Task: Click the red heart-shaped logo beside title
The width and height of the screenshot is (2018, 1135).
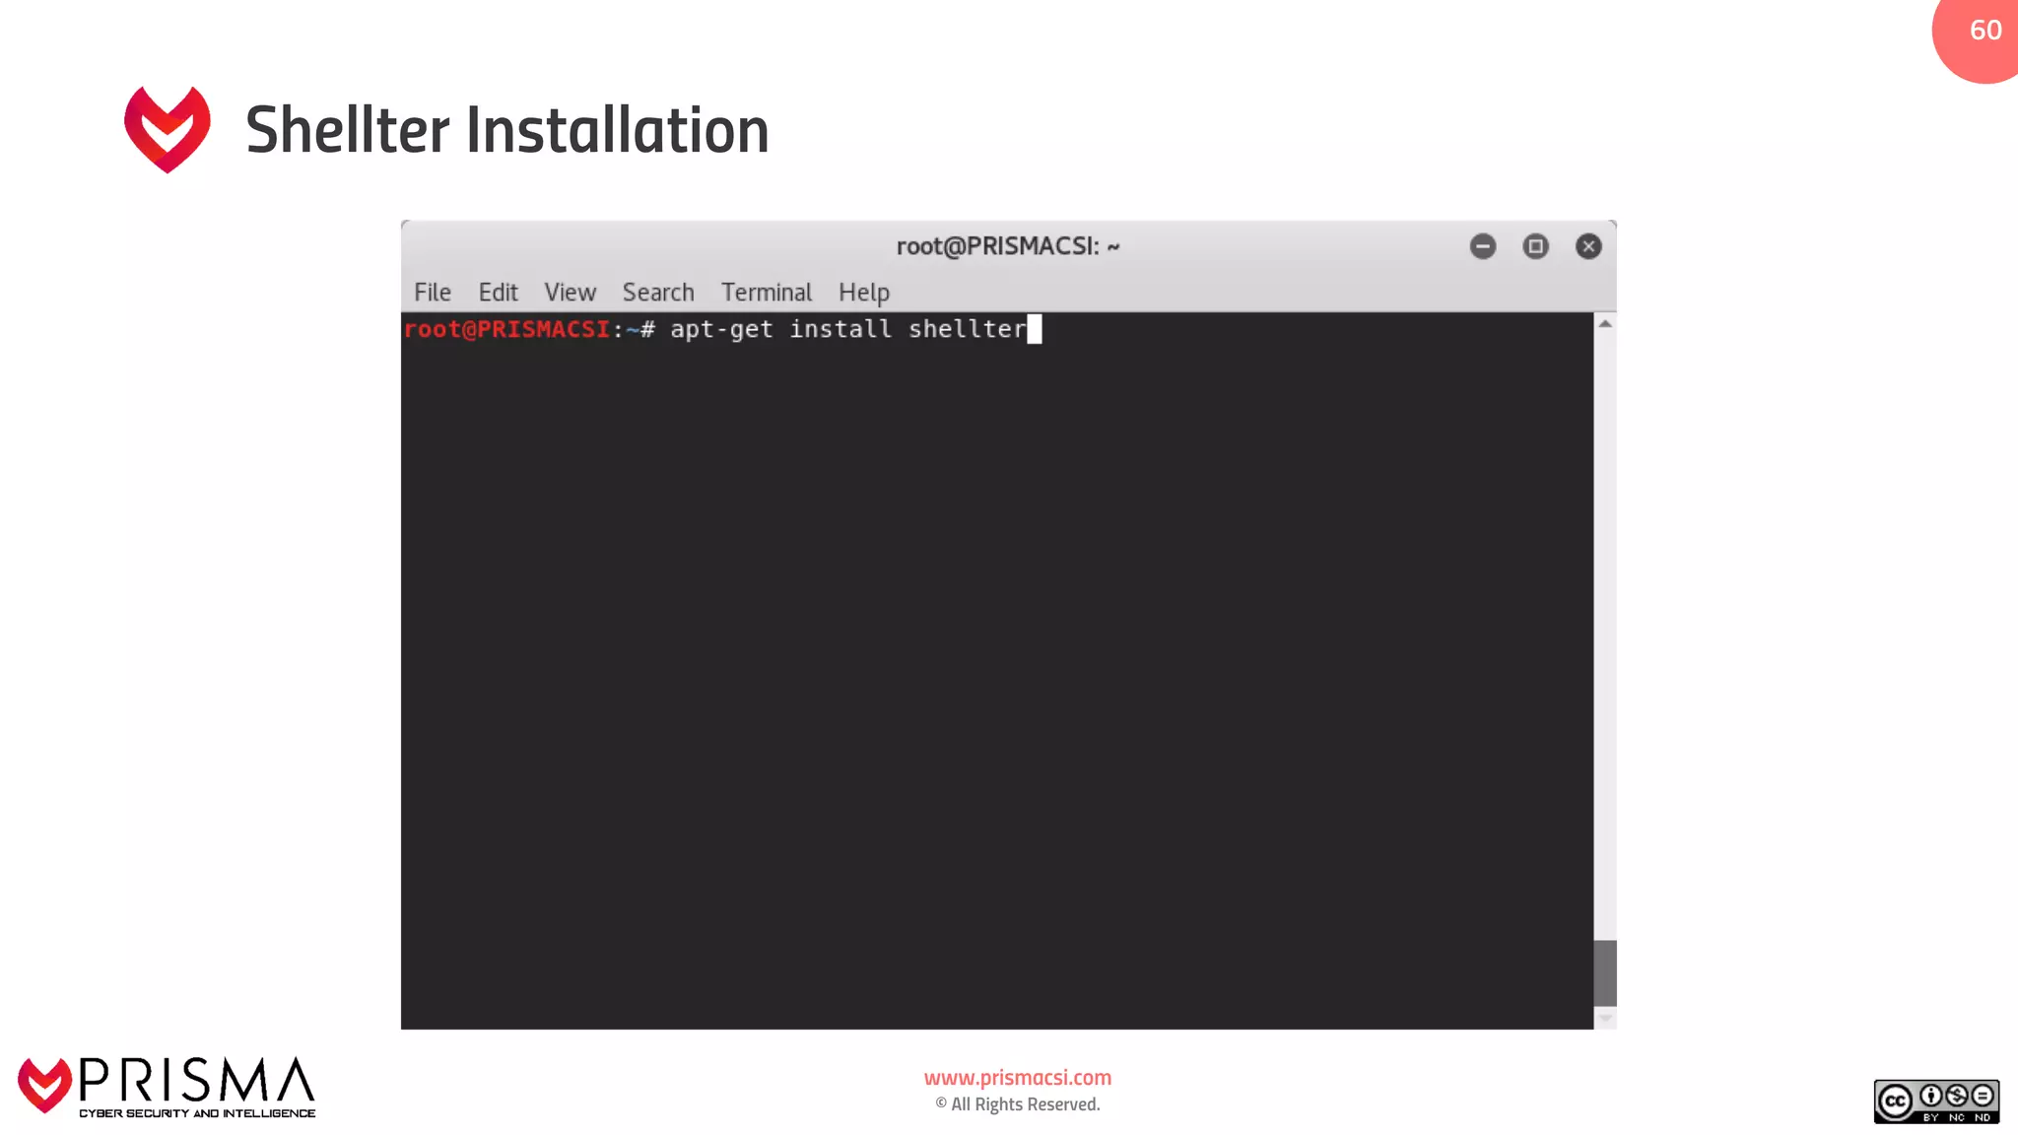Action: tap(168, 129)
